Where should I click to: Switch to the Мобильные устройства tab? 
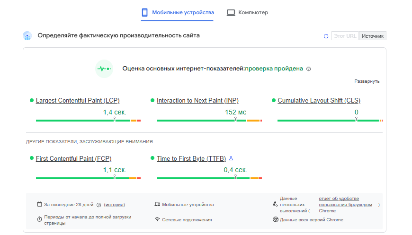tap(178, 12)
